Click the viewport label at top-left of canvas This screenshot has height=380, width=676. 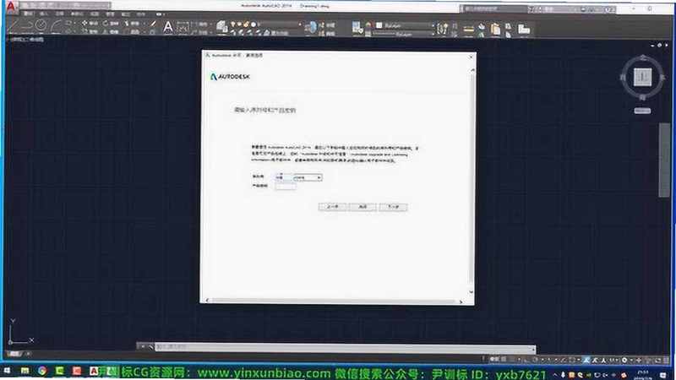(25, 40)
